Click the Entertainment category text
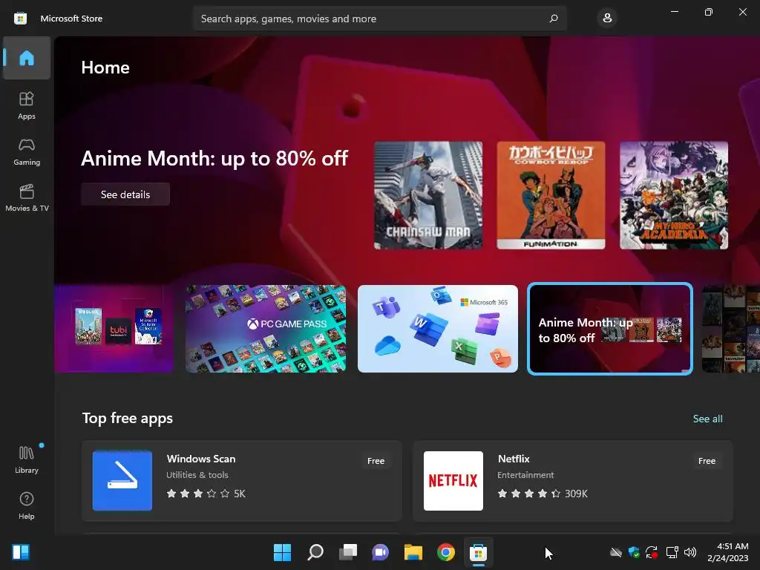The width and height of the screenshot is (760, 570). 525,475
